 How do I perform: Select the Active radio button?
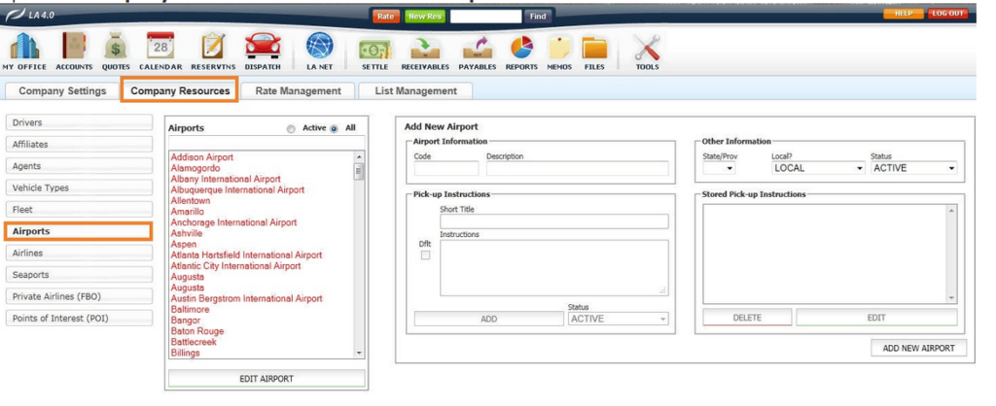coord(290,128)
